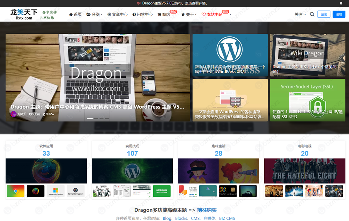The height and width of the screenshot is (221, 349).
Task: Choose the Blocks layout link
Action: click(x=181, y=218)
